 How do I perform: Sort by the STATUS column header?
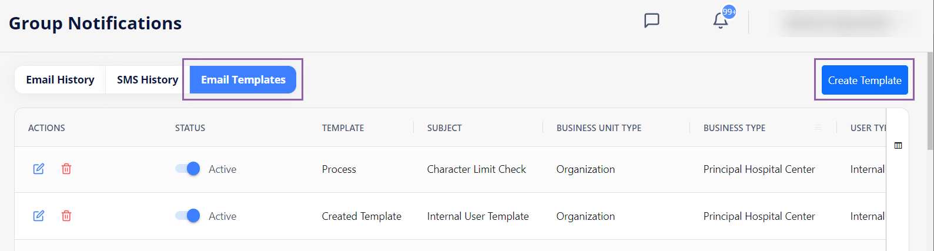pos(190,128)
